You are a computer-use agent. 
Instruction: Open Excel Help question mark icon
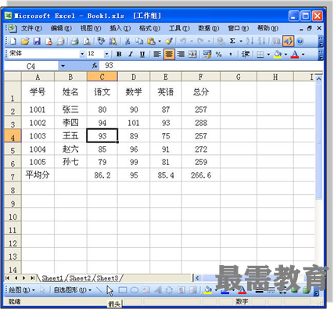tap(300, 41)
